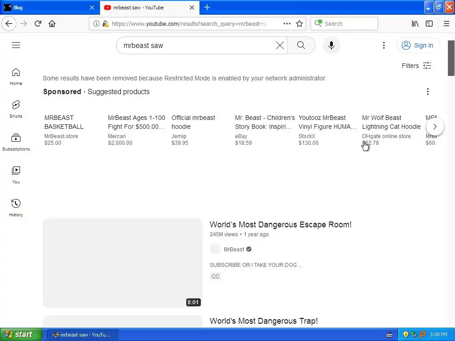The image size is (455, 341).
Task: Click the security shield tray icon
Action: coord(406,335)
